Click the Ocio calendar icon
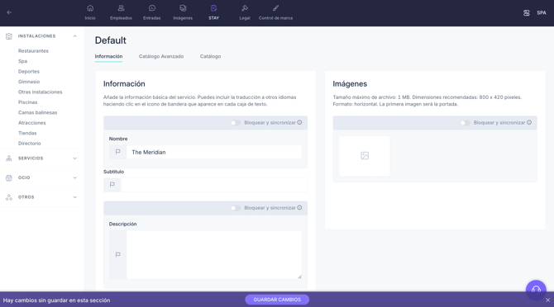The width and height of the screenshot is (554, 307). 9,177
